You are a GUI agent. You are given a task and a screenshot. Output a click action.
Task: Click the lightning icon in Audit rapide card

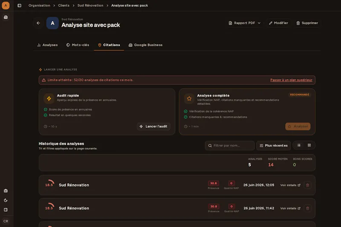tap(49, 98)
